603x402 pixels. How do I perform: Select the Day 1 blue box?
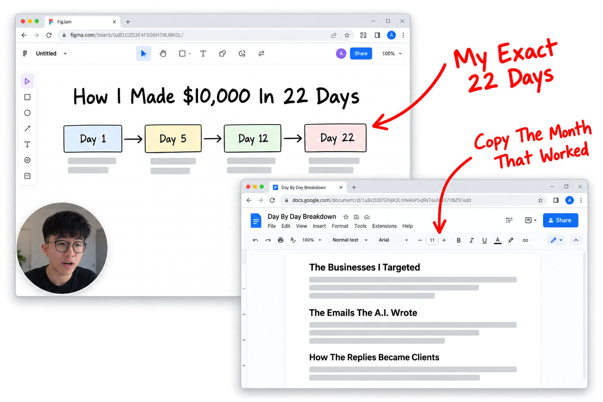tap(93, 139)
